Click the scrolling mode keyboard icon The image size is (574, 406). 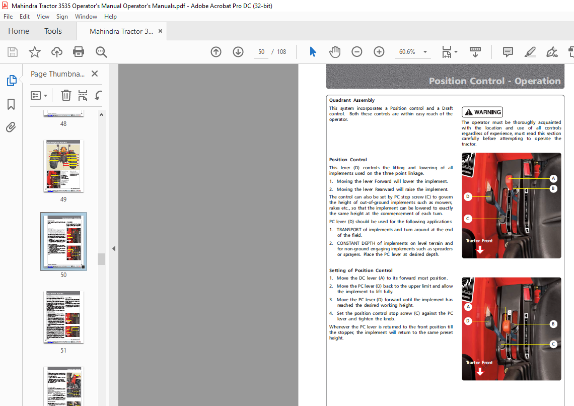pyautogui.click(x=475, y=52)
